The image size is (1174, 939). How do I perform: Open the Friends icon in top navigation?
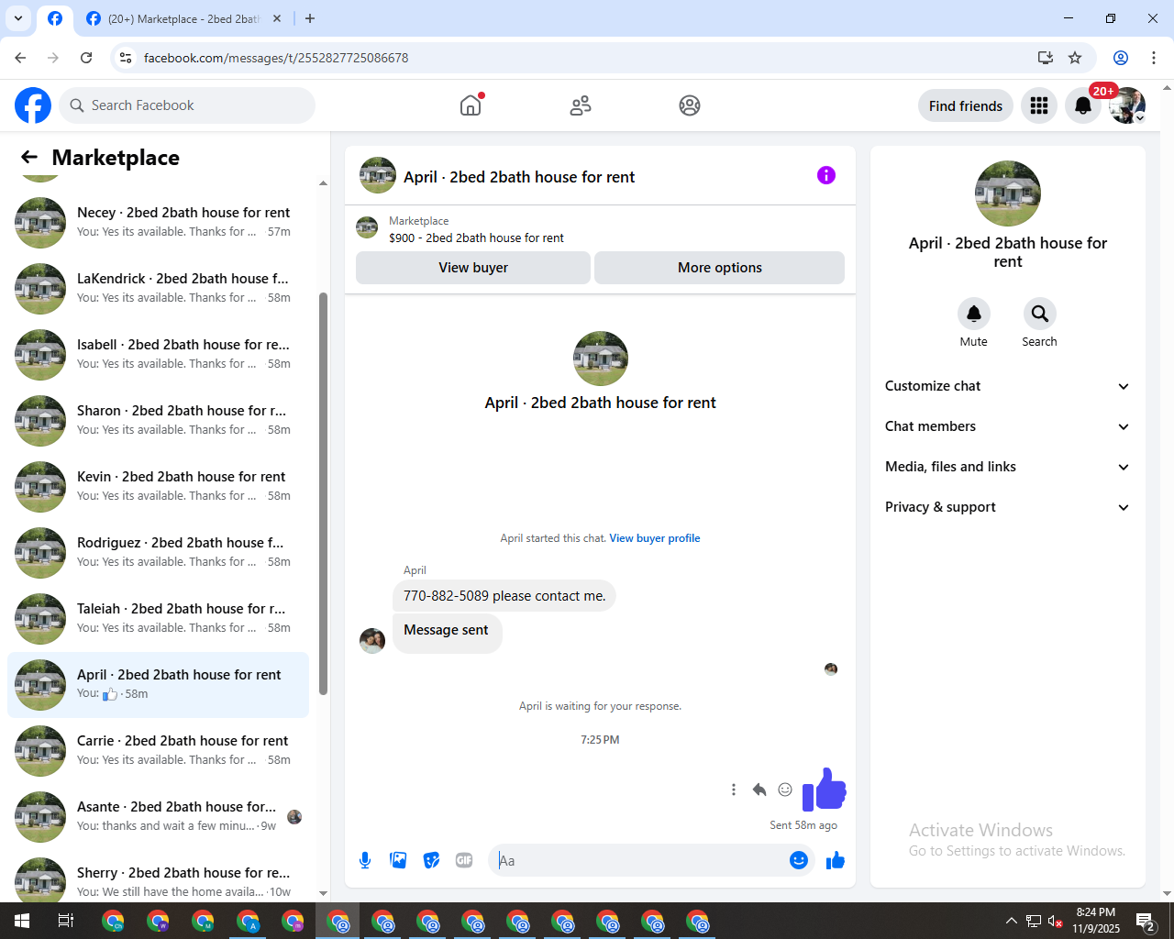(x=581, y=105)
